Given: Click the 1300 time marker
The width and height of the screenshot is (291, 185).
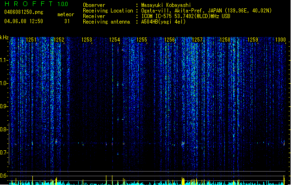Looking at the screenshot, I should click(x=280, y=40).
